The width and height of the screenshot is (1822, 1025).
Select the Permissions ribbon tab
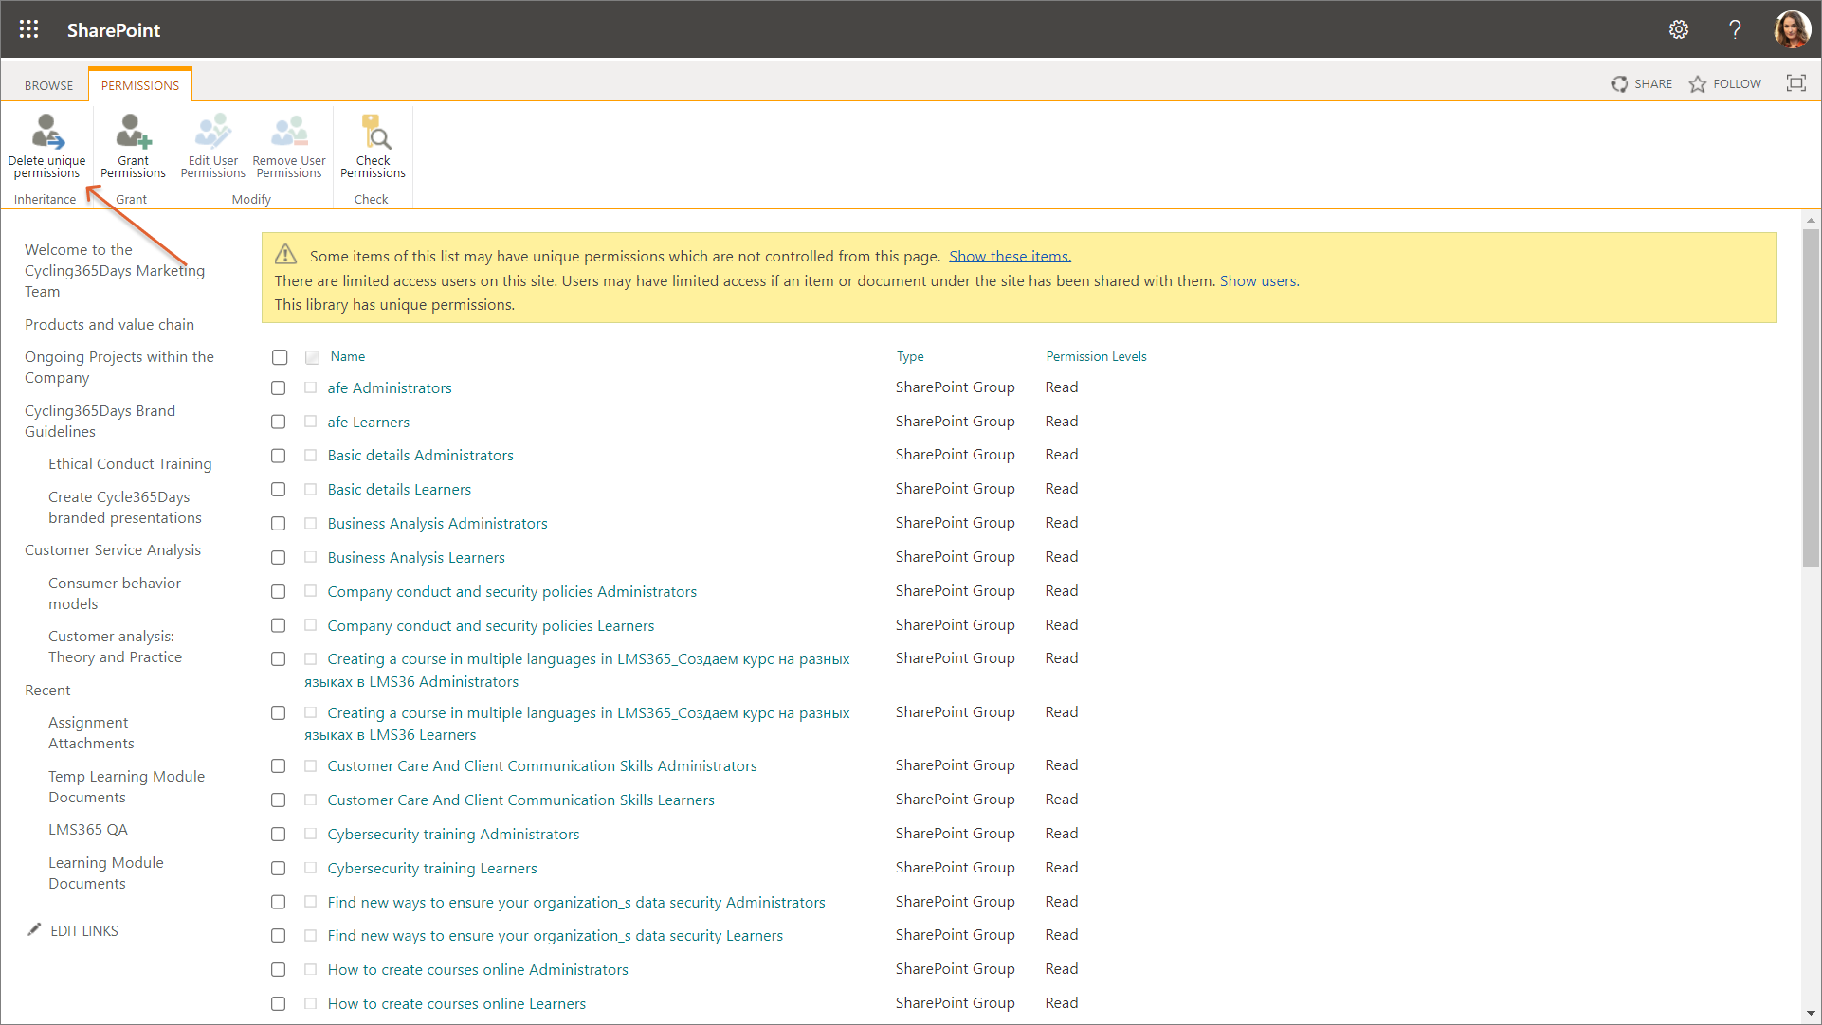(x=140, y=85)
